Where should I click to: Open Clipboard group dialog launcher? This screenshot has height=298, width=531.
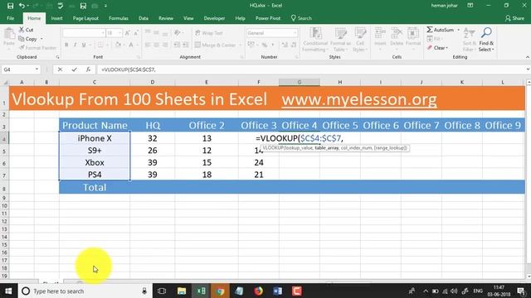click(57, 57)
